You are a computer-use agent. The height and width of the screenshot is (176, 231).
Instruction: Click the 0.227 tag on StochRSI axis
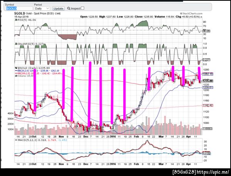[207, 60]
